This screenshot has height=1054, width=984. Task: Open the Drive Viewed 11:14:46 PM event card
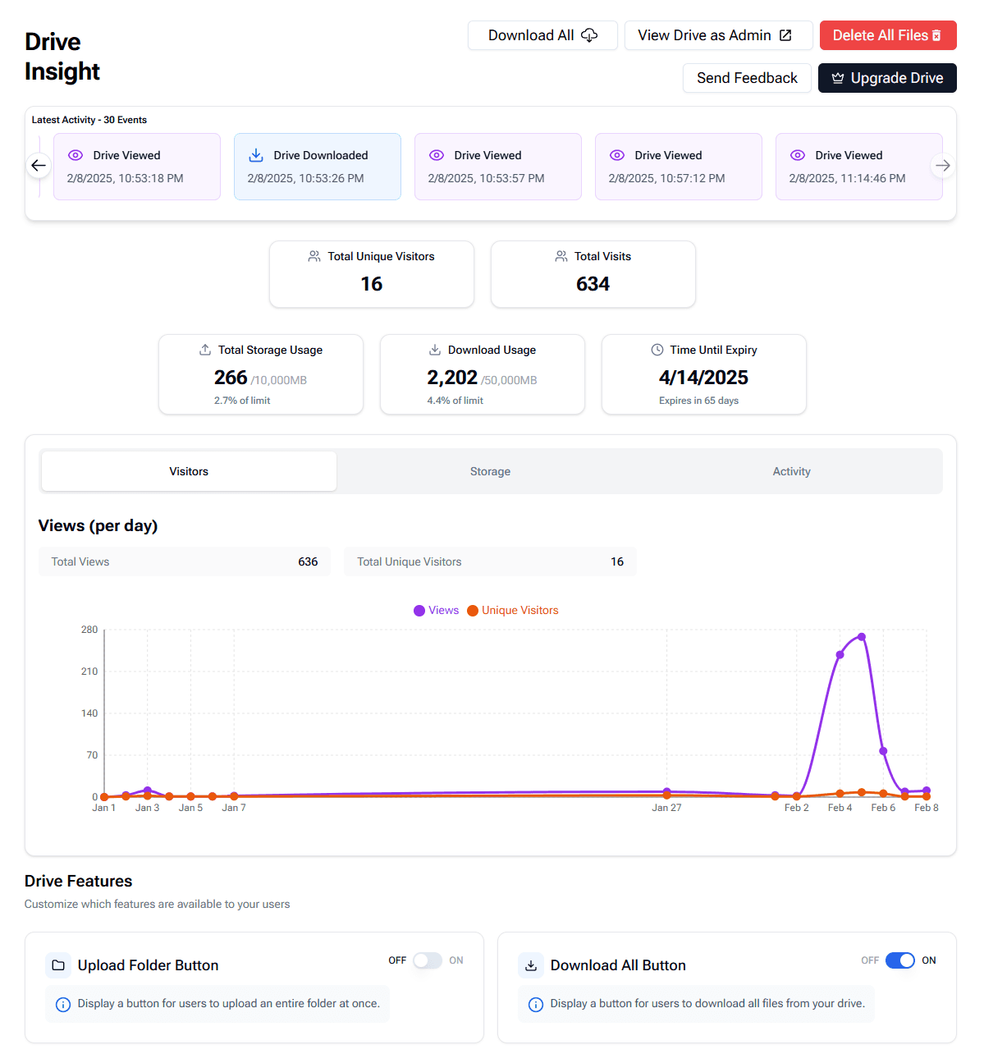tap(859, 167)
